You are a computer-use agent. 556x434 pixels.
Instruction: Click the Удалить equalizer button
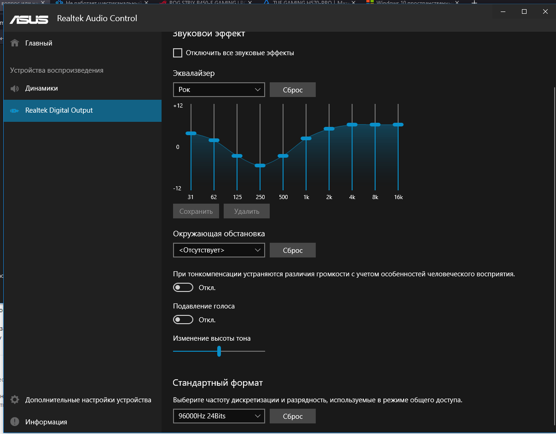pyautogui.click(x=247, y=211)
